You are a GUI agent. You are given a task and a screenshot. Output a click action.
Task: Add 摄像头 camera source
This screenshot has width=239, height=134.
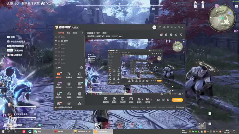114,100
